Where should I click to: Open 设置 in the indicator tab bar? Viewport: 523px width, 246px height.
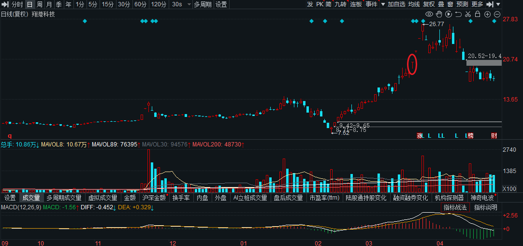point(10,198)
